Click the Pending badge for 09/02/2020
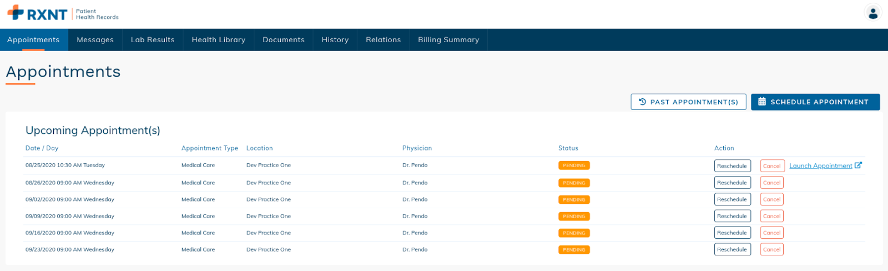 click(574, 199)
